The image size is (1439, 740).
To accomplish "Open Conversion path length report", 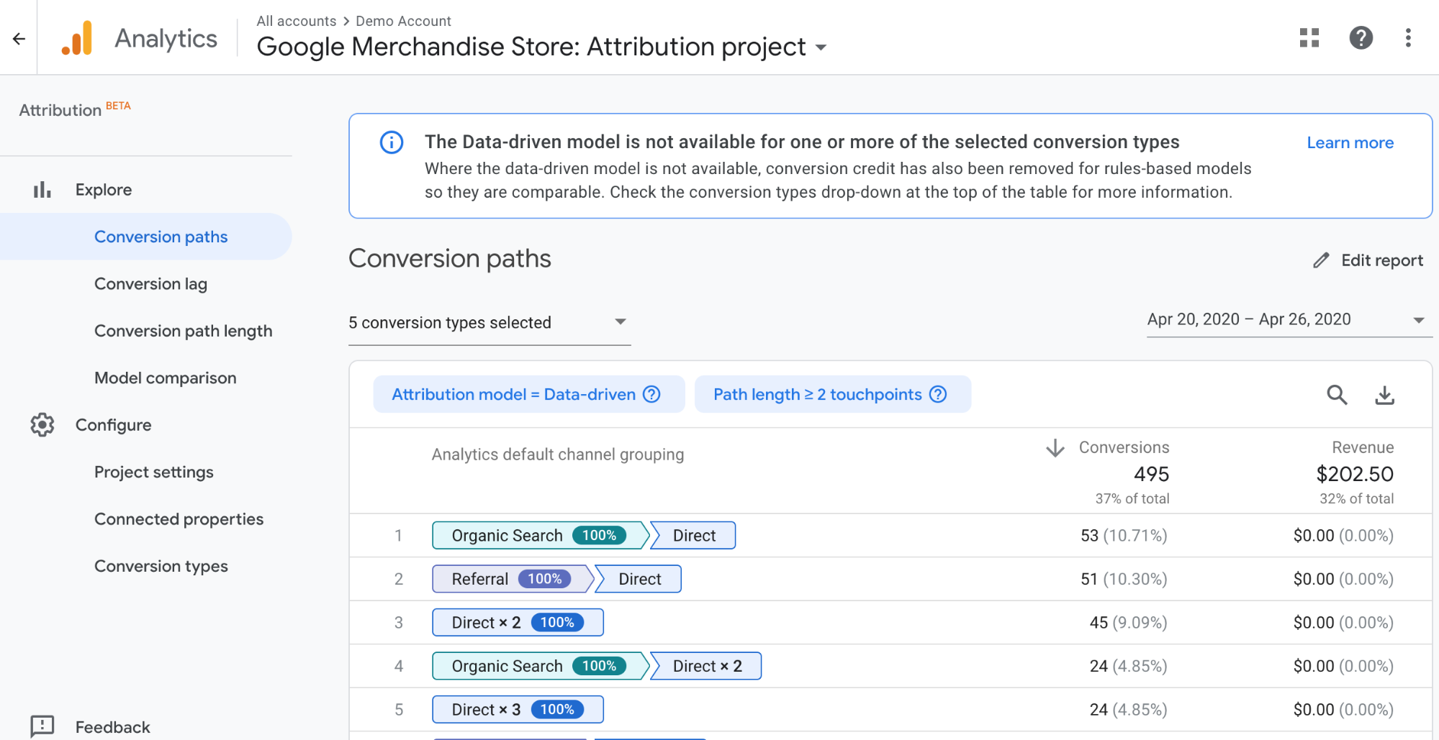I will 183,331.
